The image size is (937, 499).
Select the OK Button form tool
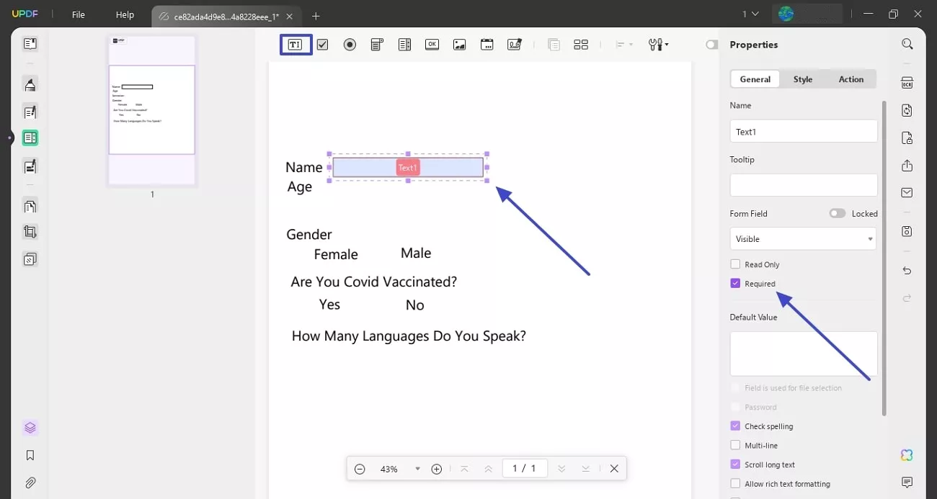coord(432,45)
